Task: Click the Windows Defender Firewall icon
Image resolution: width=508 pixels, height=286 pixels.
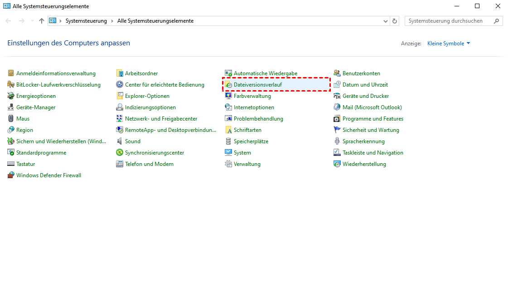Action: tap(11, 175)
